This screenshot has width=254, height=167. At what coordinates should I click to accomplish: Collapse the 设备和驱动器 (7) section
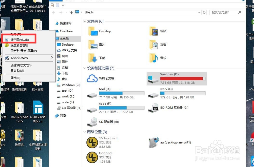pos(85,68)
